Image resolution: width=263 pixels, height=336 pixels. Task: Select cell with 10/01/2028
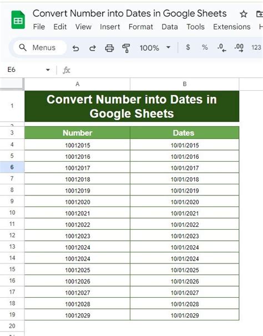tap(185, 304)
